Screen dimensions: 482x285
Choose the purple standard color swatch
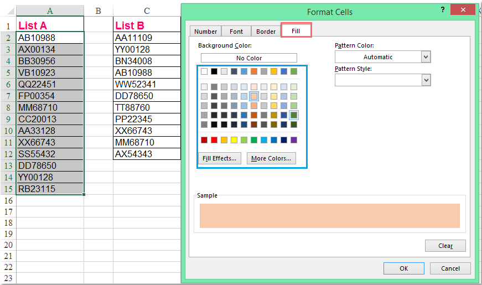pos(294,140)
